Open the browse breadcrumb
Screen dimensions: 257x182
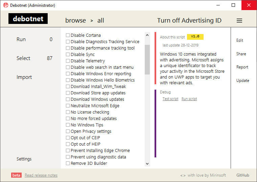tap(75, 21)
